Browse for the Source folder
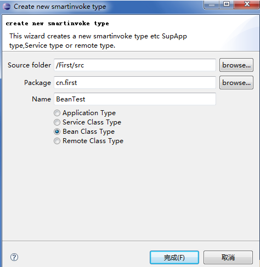The height and width of the screenshot is (267, 260). [x=236, y=65]
